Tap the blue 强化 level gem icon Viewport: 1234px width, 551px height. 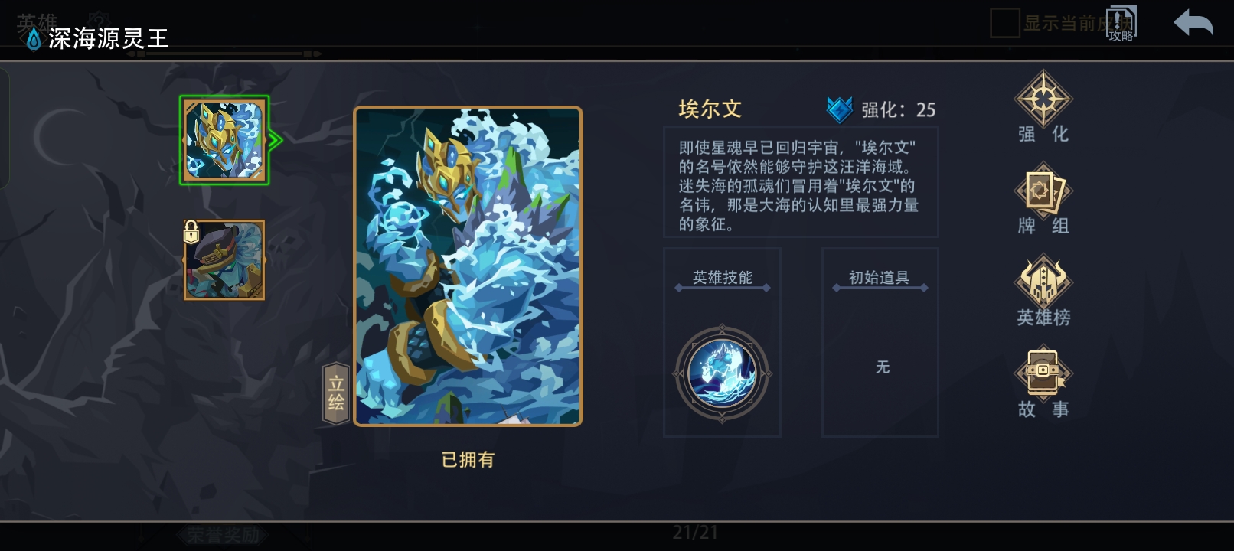840,109
